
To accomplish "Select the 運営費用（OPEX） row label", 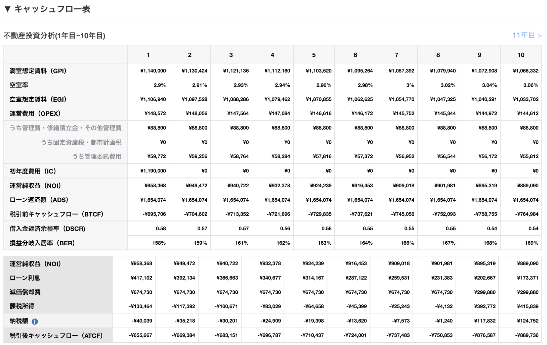I will click(35, 113).
